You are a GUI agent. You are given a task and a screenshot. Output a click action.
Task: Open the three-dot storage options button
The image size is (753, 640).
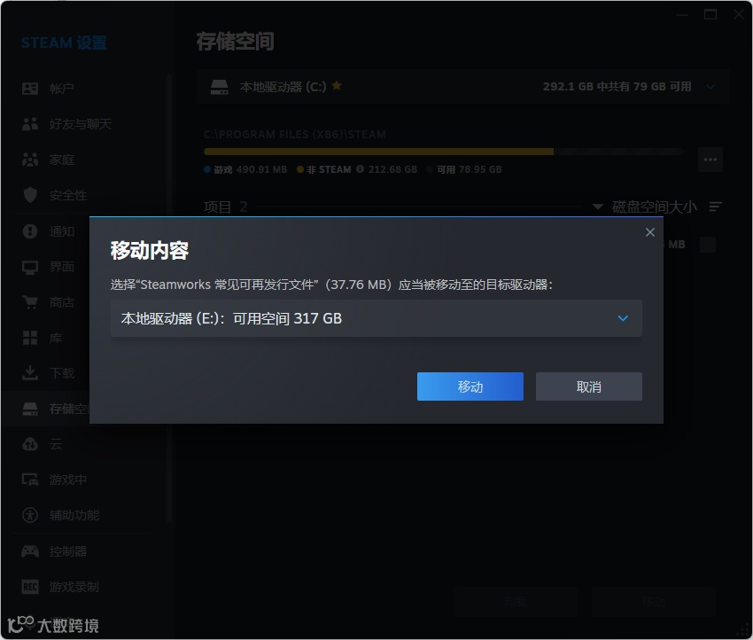click(710, 159)
